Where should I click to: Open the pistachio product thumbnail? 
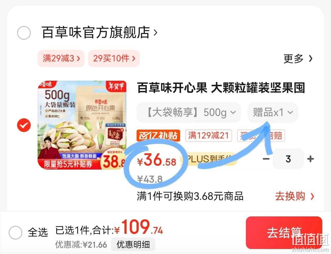82,125
